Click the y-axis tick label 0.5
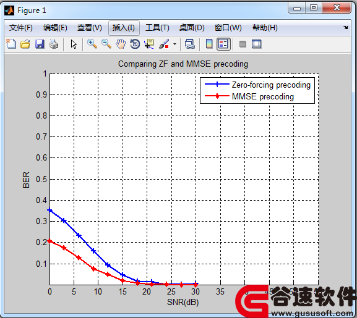 [x=41, y=179]
